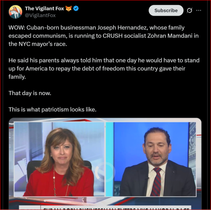Click the words Zohran Mamdani in post

pyautogui.click(x=170, y=36)
